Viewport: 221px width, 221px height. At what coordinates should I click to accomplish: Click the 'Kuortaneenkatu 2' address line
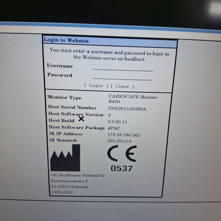[69, 181]
